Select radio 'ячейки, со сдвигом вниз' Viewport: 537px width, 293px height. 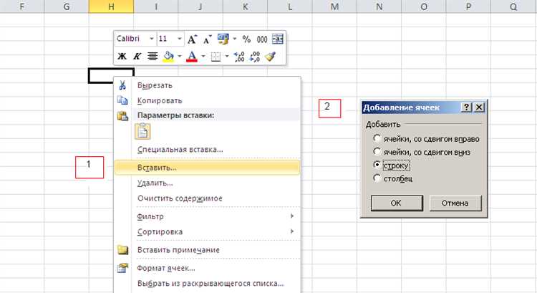377,151
